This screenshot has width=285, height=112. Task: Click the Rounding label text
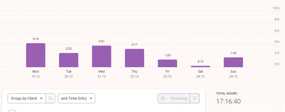(x=179, y=98)
